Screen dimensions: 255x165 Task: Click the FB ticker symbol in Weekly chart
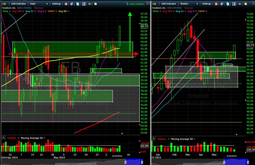click(154, 4)
